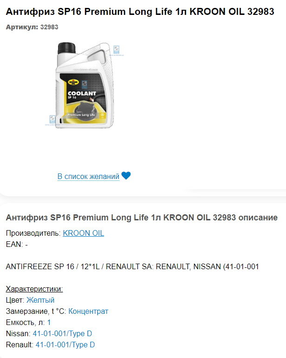The width and height of the screenshot is (286, 358).
Task: Click the capacity value '1' link
Action: pyautogui.click(x=49, y=322)
